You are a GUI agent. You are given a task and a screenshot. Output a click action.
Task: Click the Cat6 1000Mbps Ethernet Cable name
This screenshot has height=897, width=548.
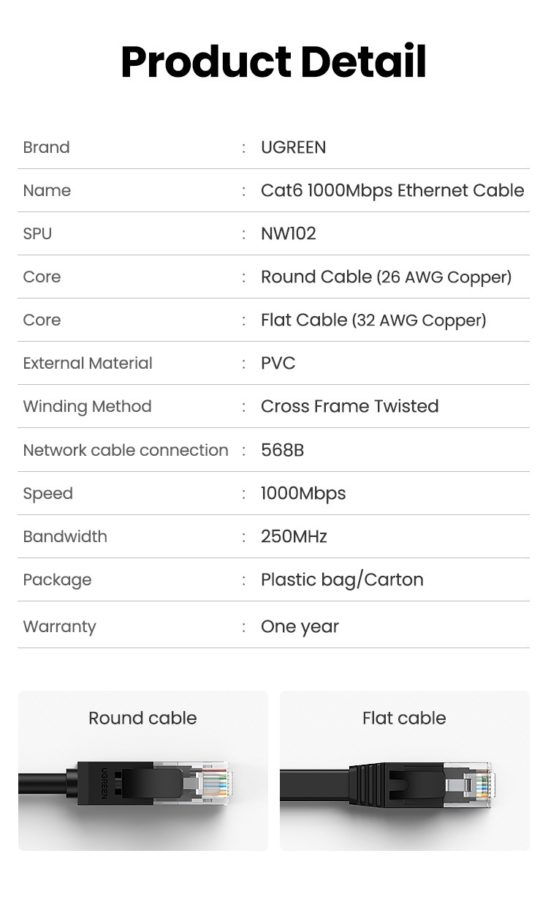point(392,190)
